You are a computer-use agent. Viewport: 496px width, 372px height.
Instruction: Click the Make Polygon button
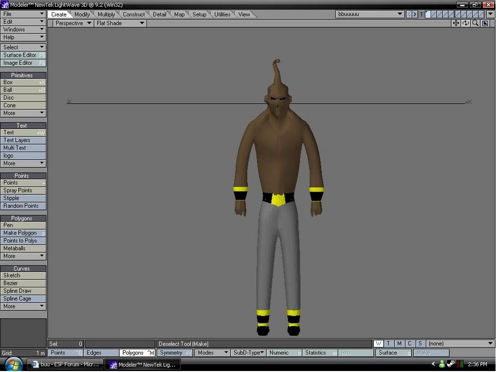[23, 233]
